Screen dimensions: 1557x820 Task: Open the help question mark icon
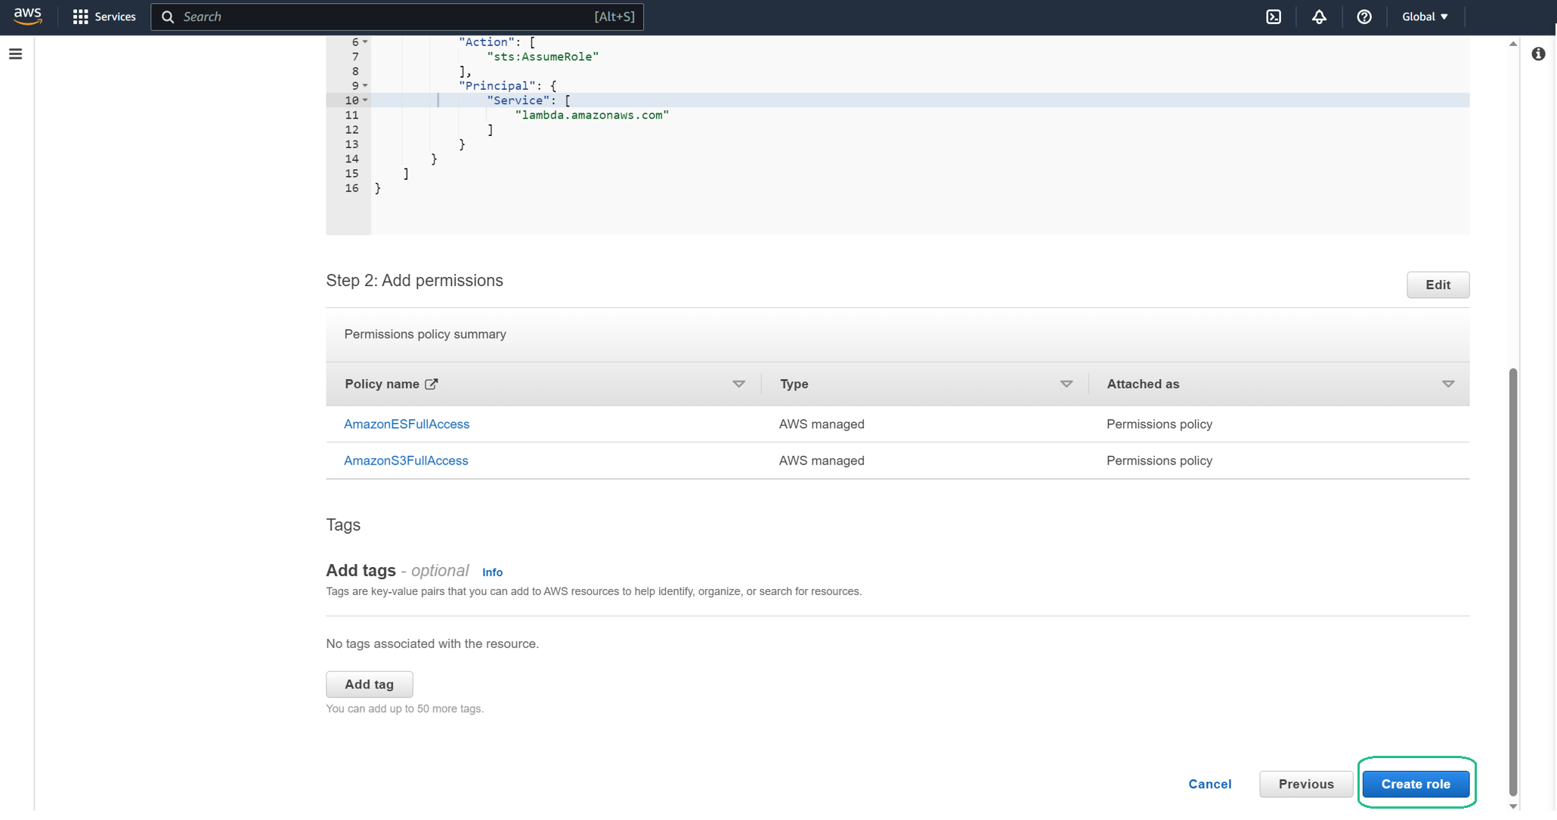point(1364,17)
